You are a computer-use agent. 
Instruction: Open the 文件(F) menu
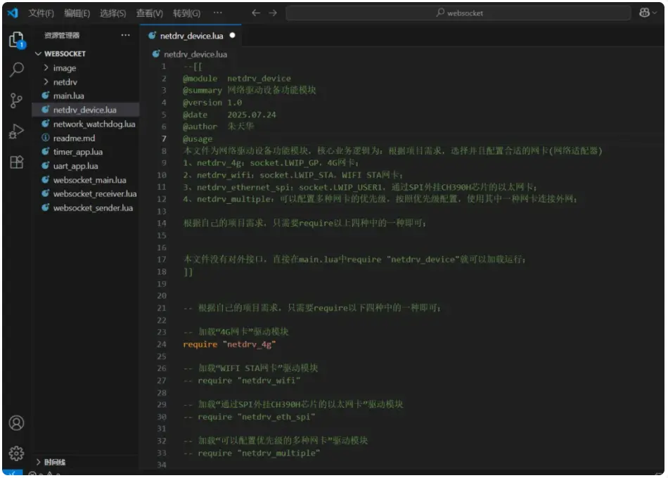coord(41,13)
